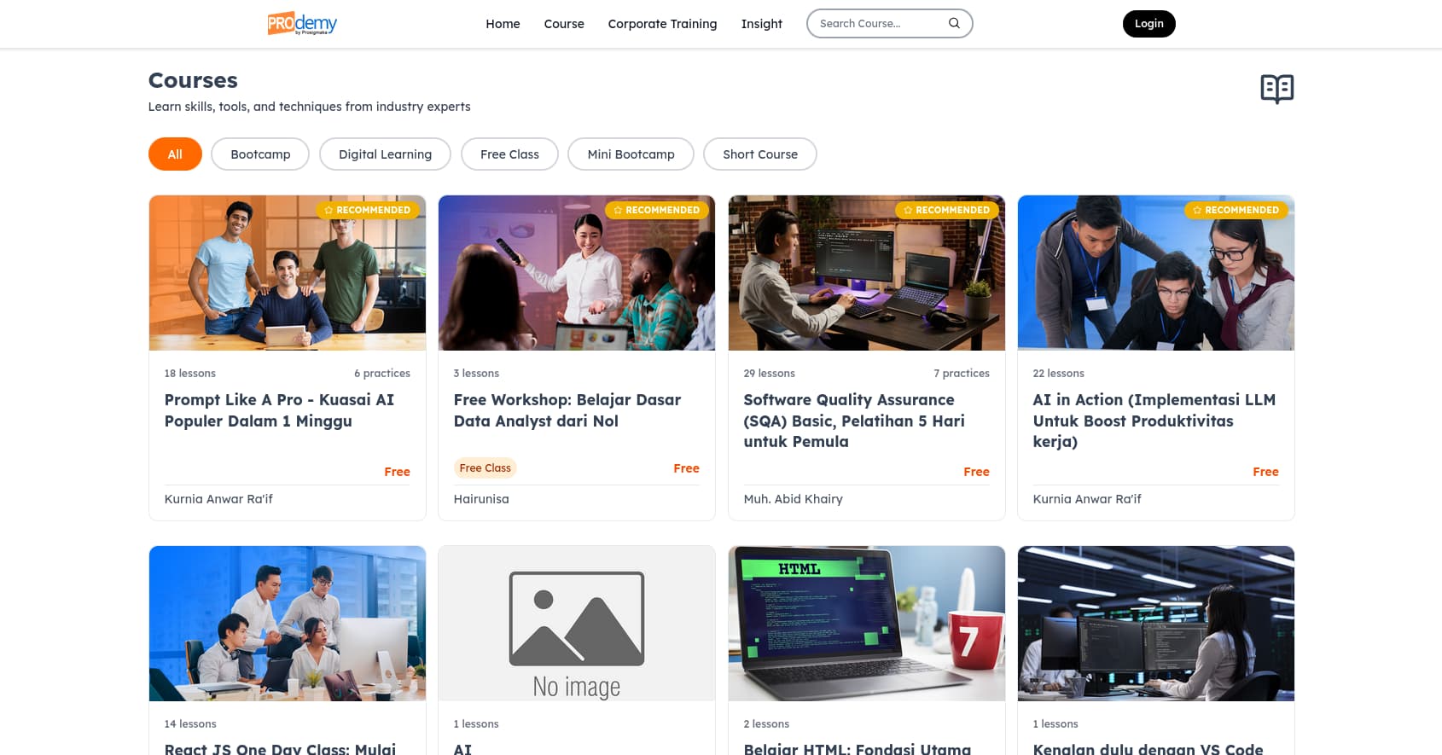Click Recommended badge on Prompt Like A Pro
This screenshot has height=755, width=1442.
[x=368, y=210]
